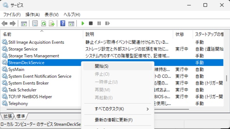The width and height of the screenshot is (230, 129).
Task: Open the ヘルプ(H) menu
Action: 72,15
